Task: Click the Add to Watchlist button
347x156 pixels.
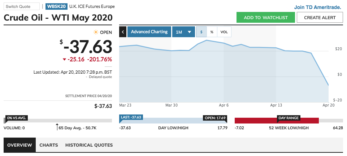Action: coord(265,17)
